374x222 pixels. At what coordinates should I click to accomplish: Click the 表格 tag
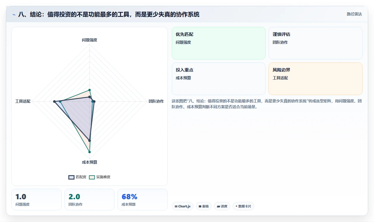(204, 206)
